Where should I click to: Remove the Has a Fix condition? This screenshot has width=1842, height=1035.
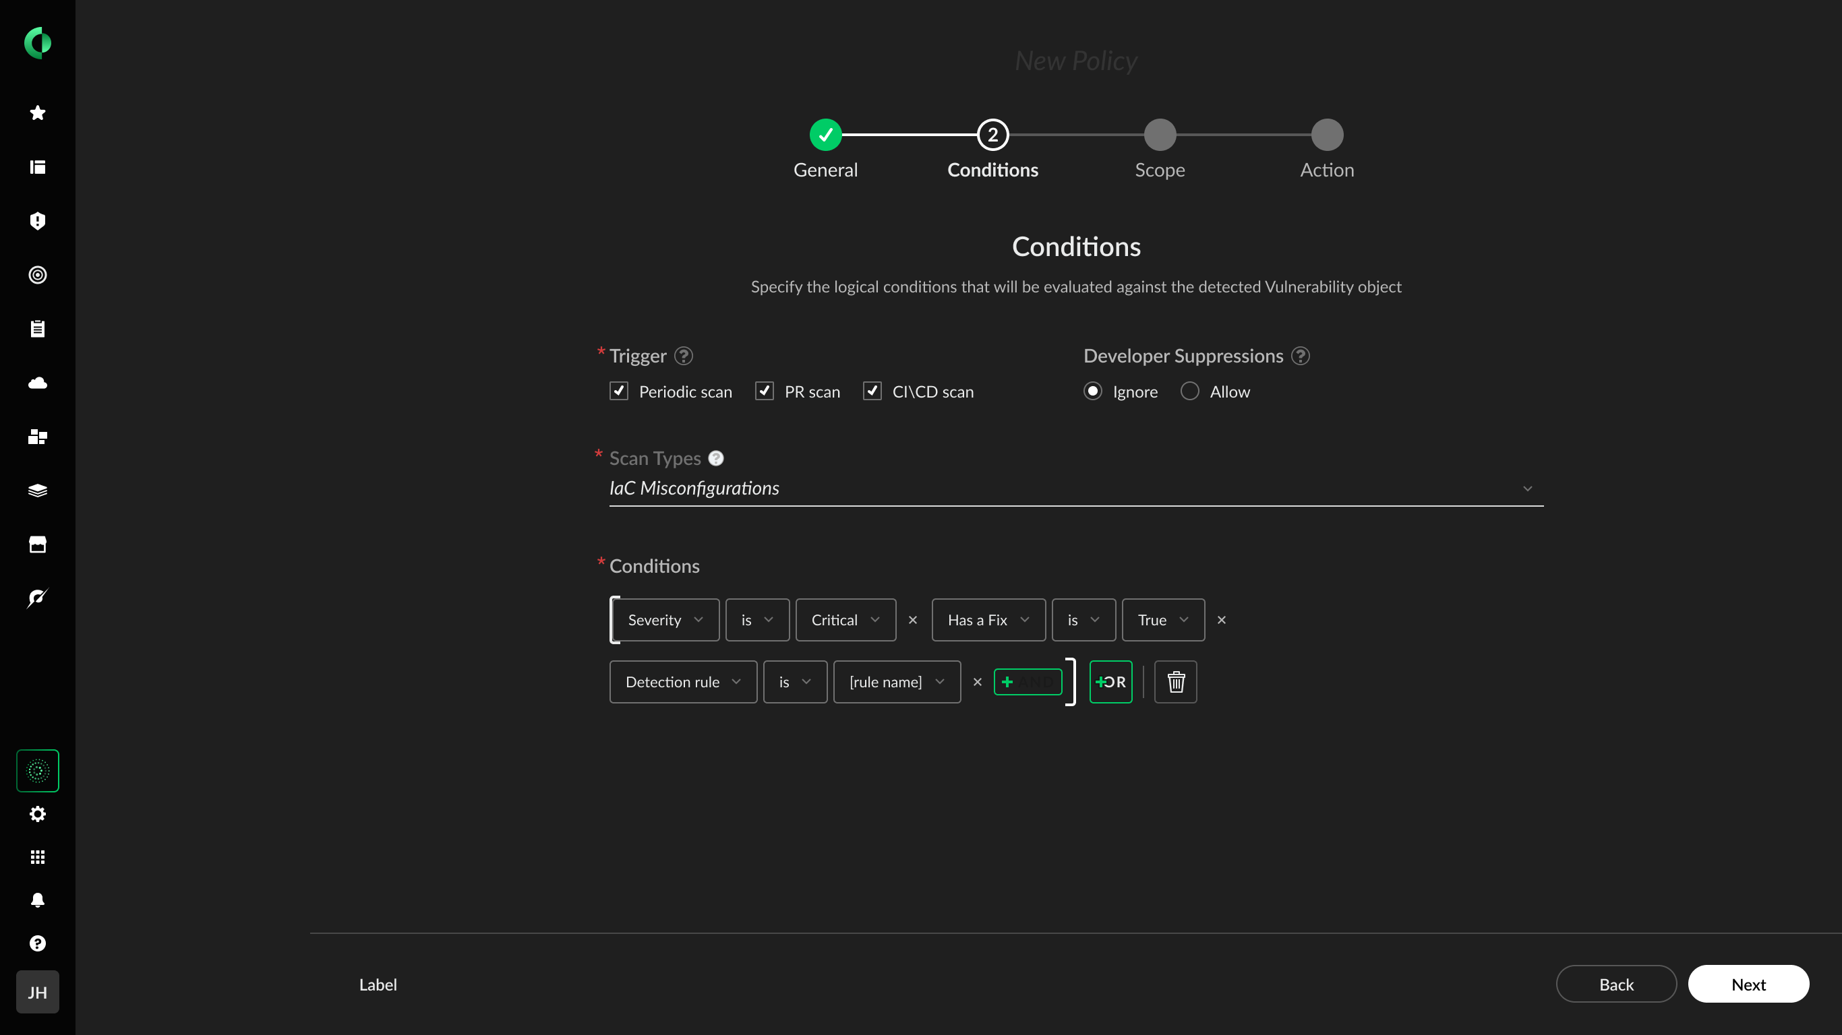[x=1221, y=620]
